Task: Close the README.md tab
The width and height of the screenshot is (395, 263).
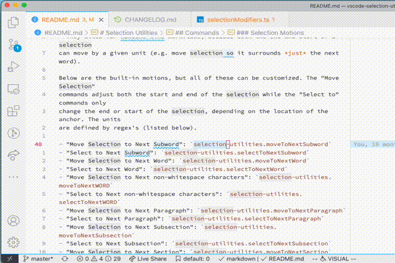Action: click(x=101, y=20)
